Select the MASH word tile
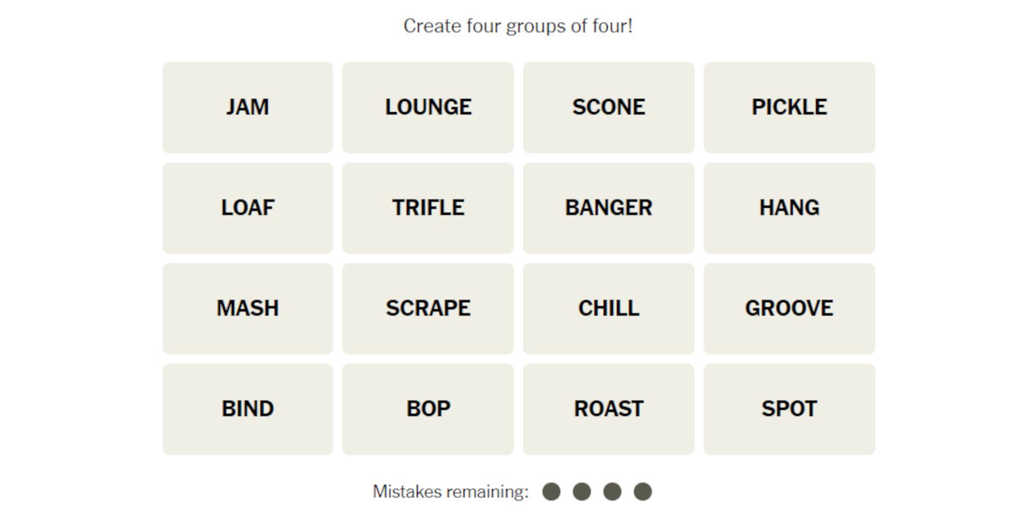The image size is (1036, 518). (x=247, y=308)
